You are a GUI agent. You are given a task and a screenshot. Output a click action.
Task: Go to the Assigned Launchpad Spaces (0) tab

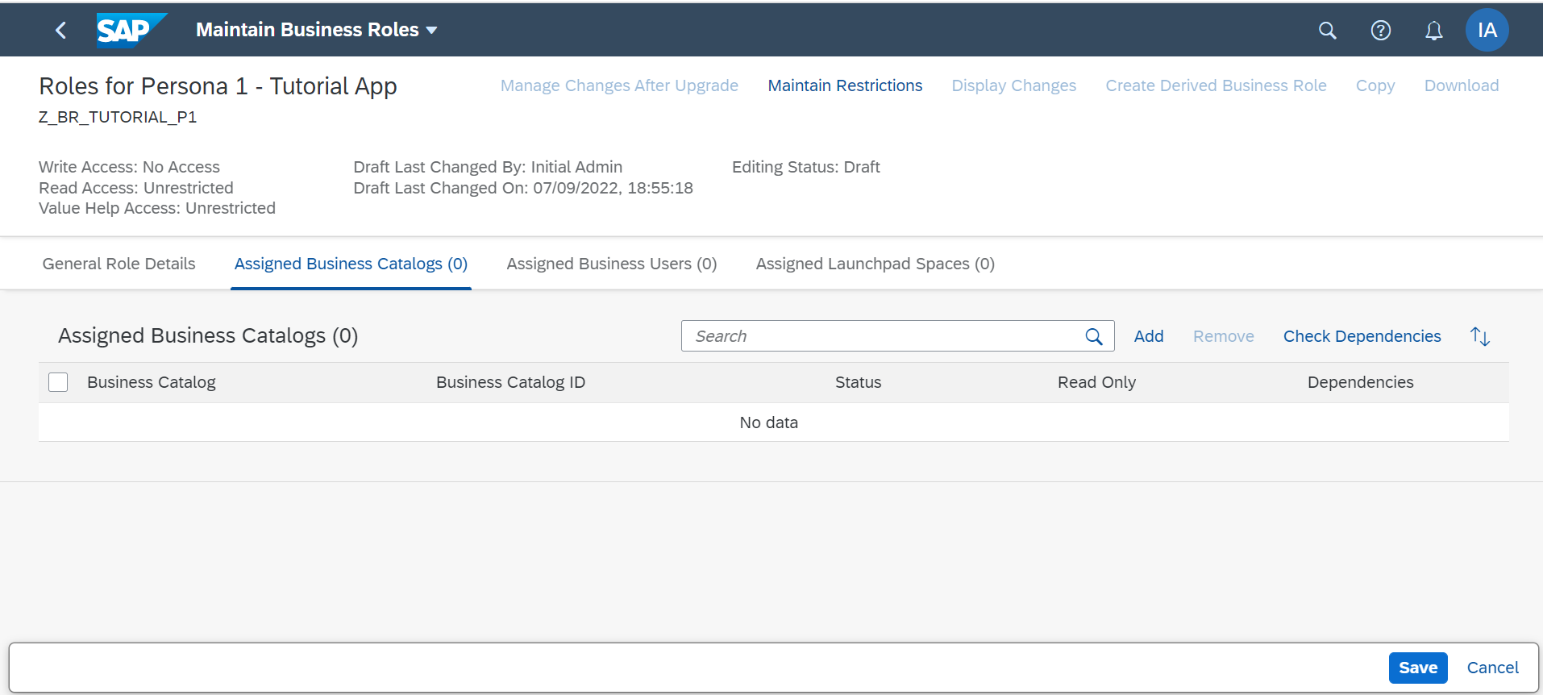(x=875, y=264)
